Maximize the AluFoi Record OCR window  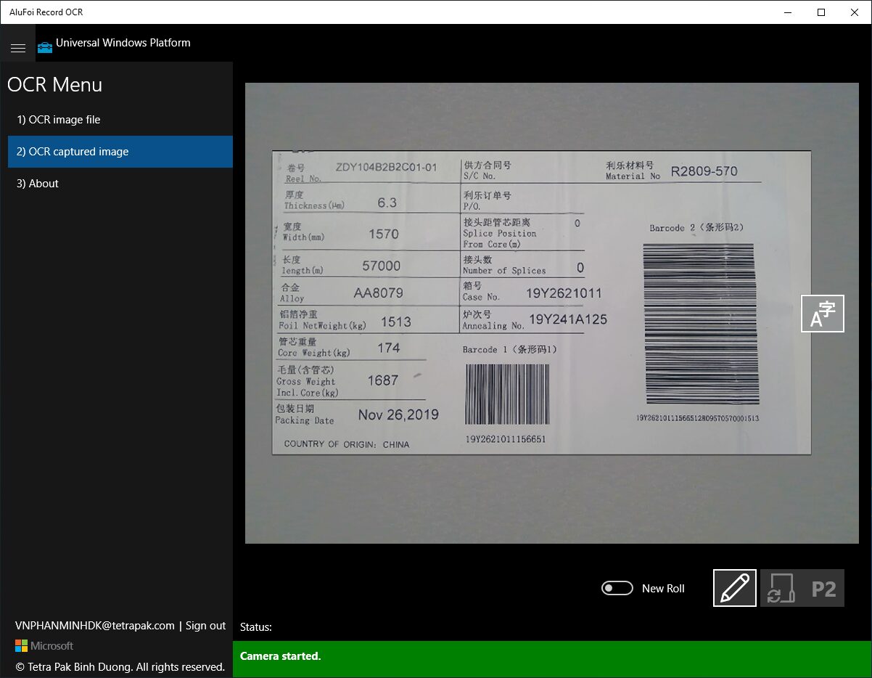click(821, 12)
